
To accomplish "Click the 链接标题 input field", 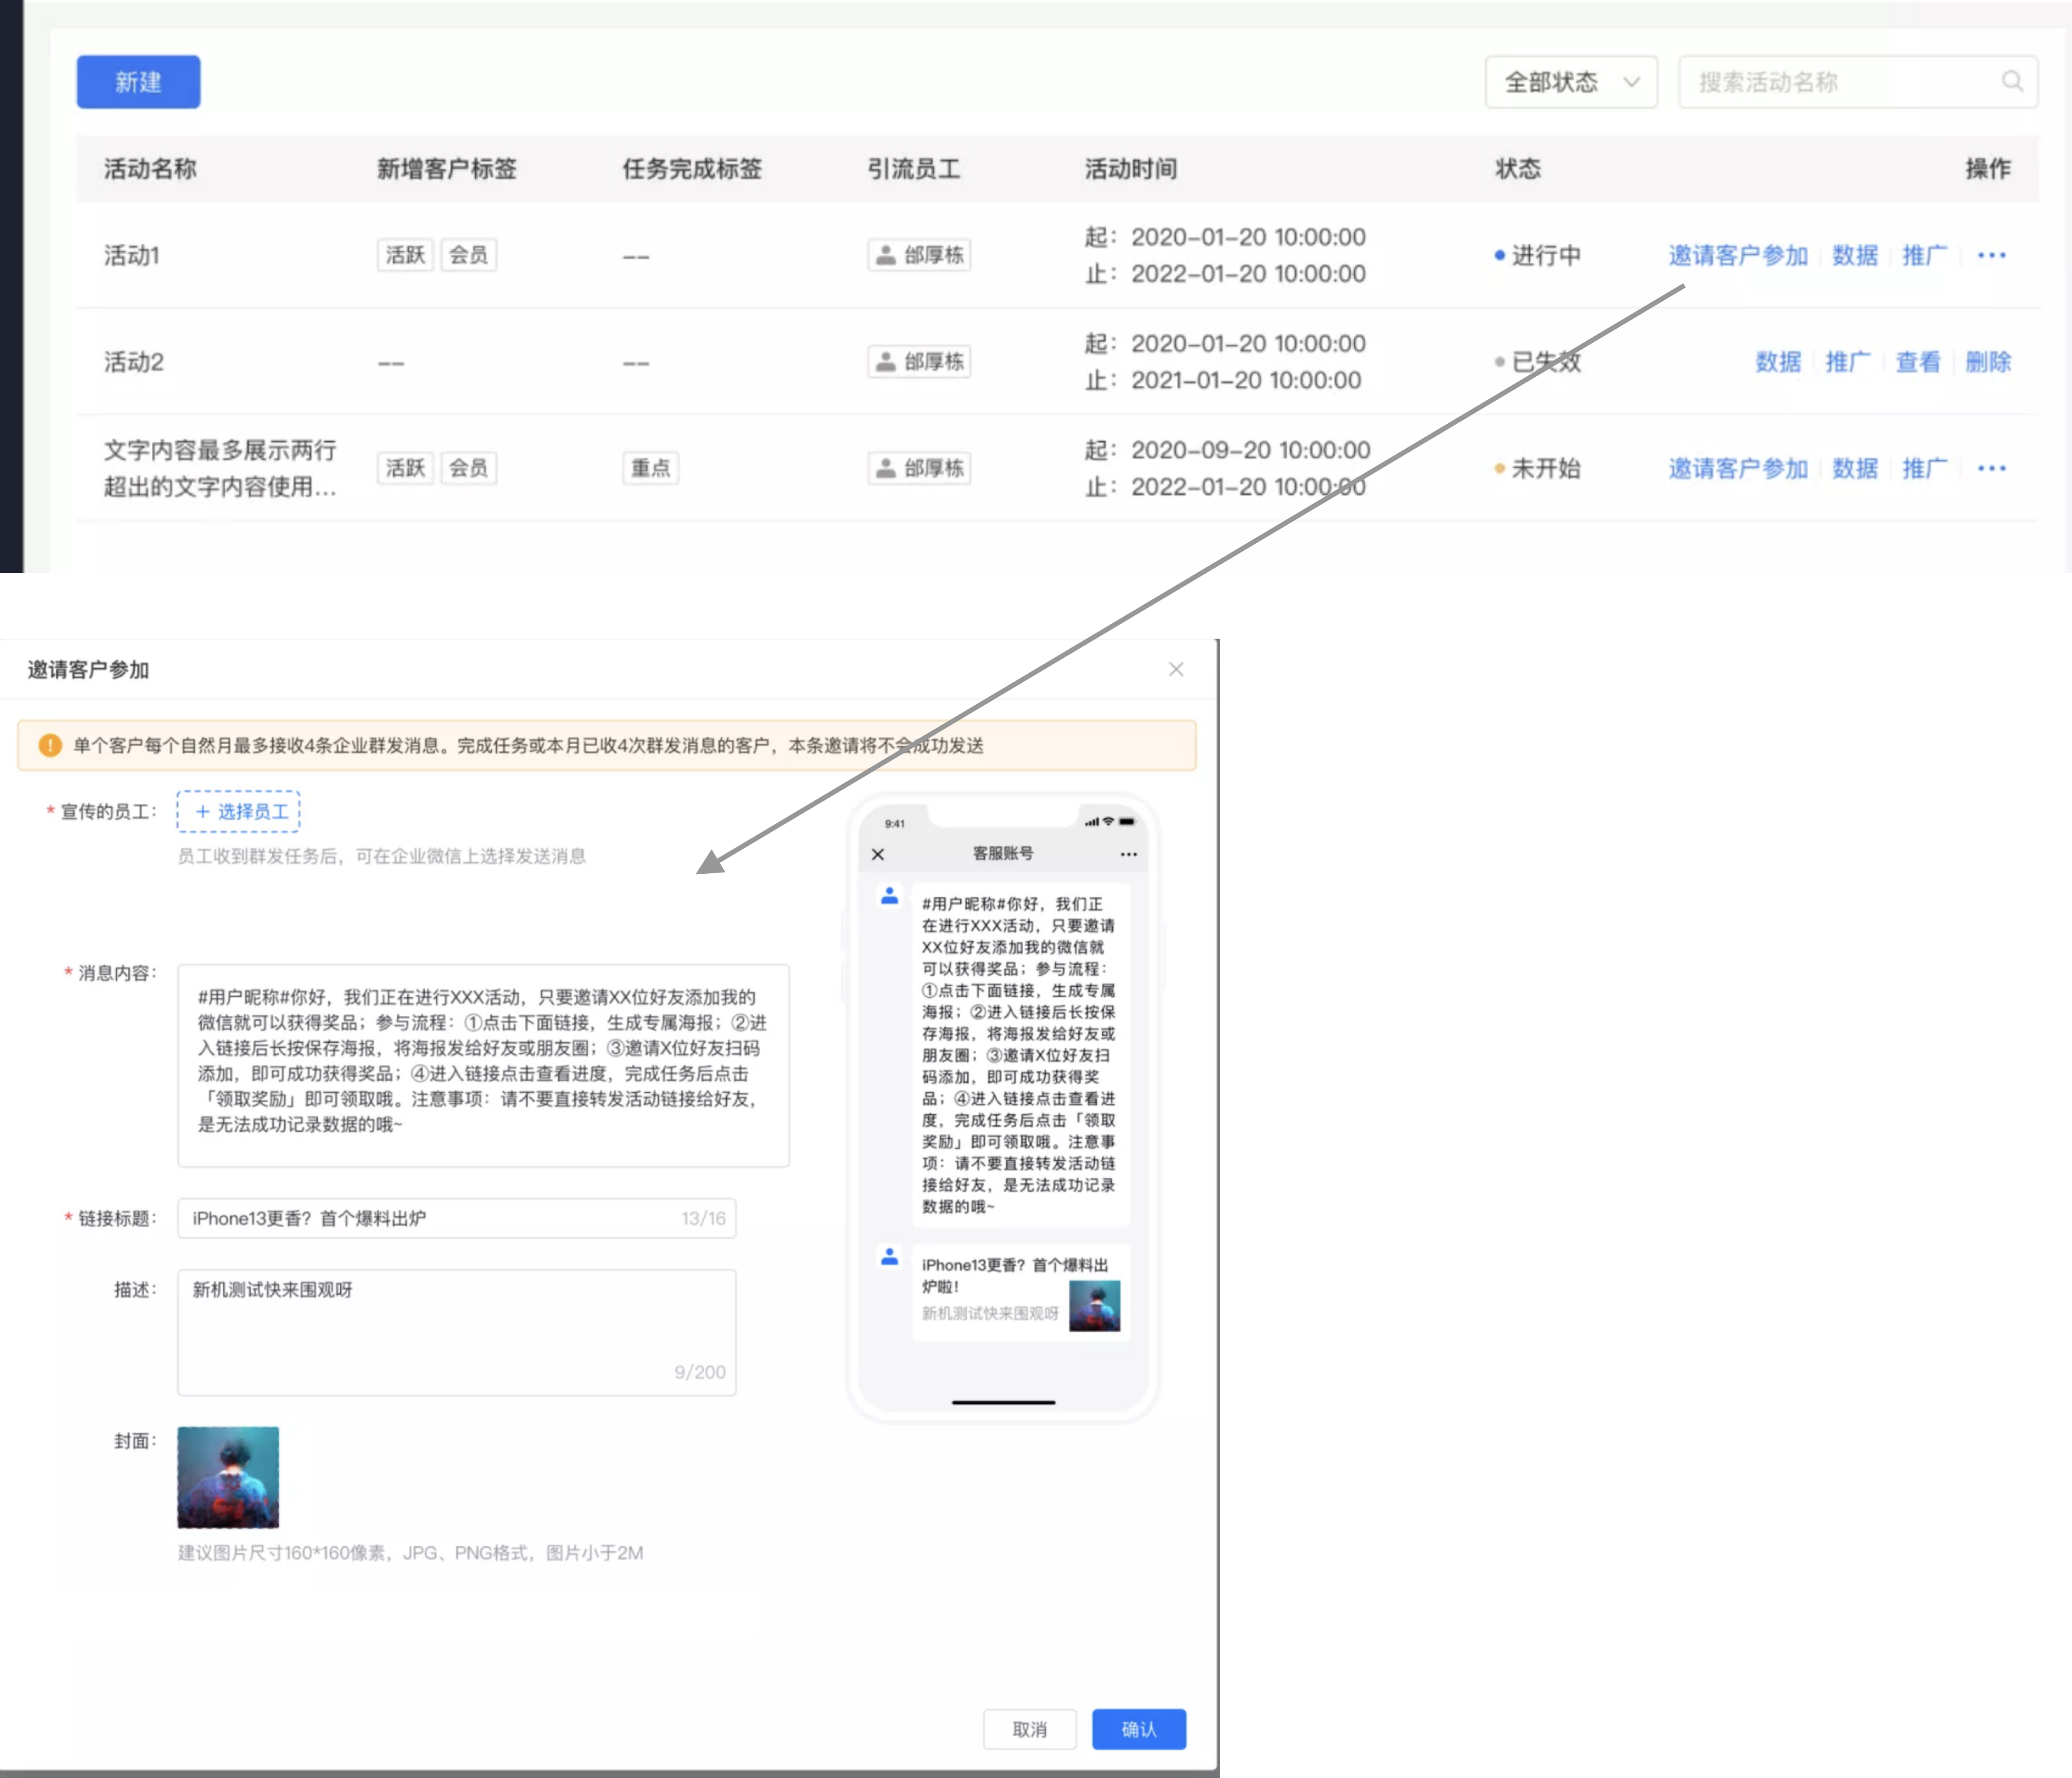I will click(x=457, y=1218).
